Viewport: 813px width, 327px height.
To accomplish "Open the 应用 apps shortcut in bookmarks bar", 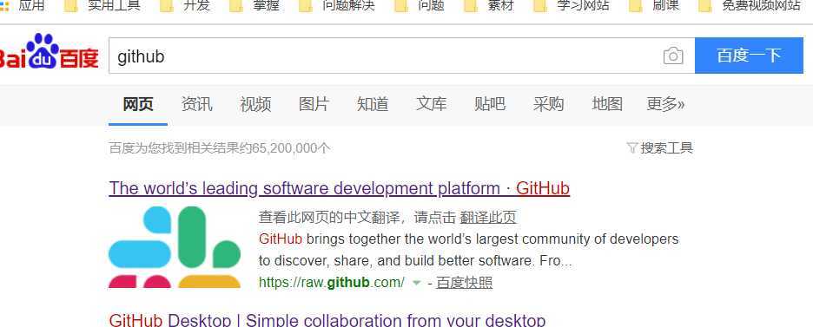I will pos(23,6).
